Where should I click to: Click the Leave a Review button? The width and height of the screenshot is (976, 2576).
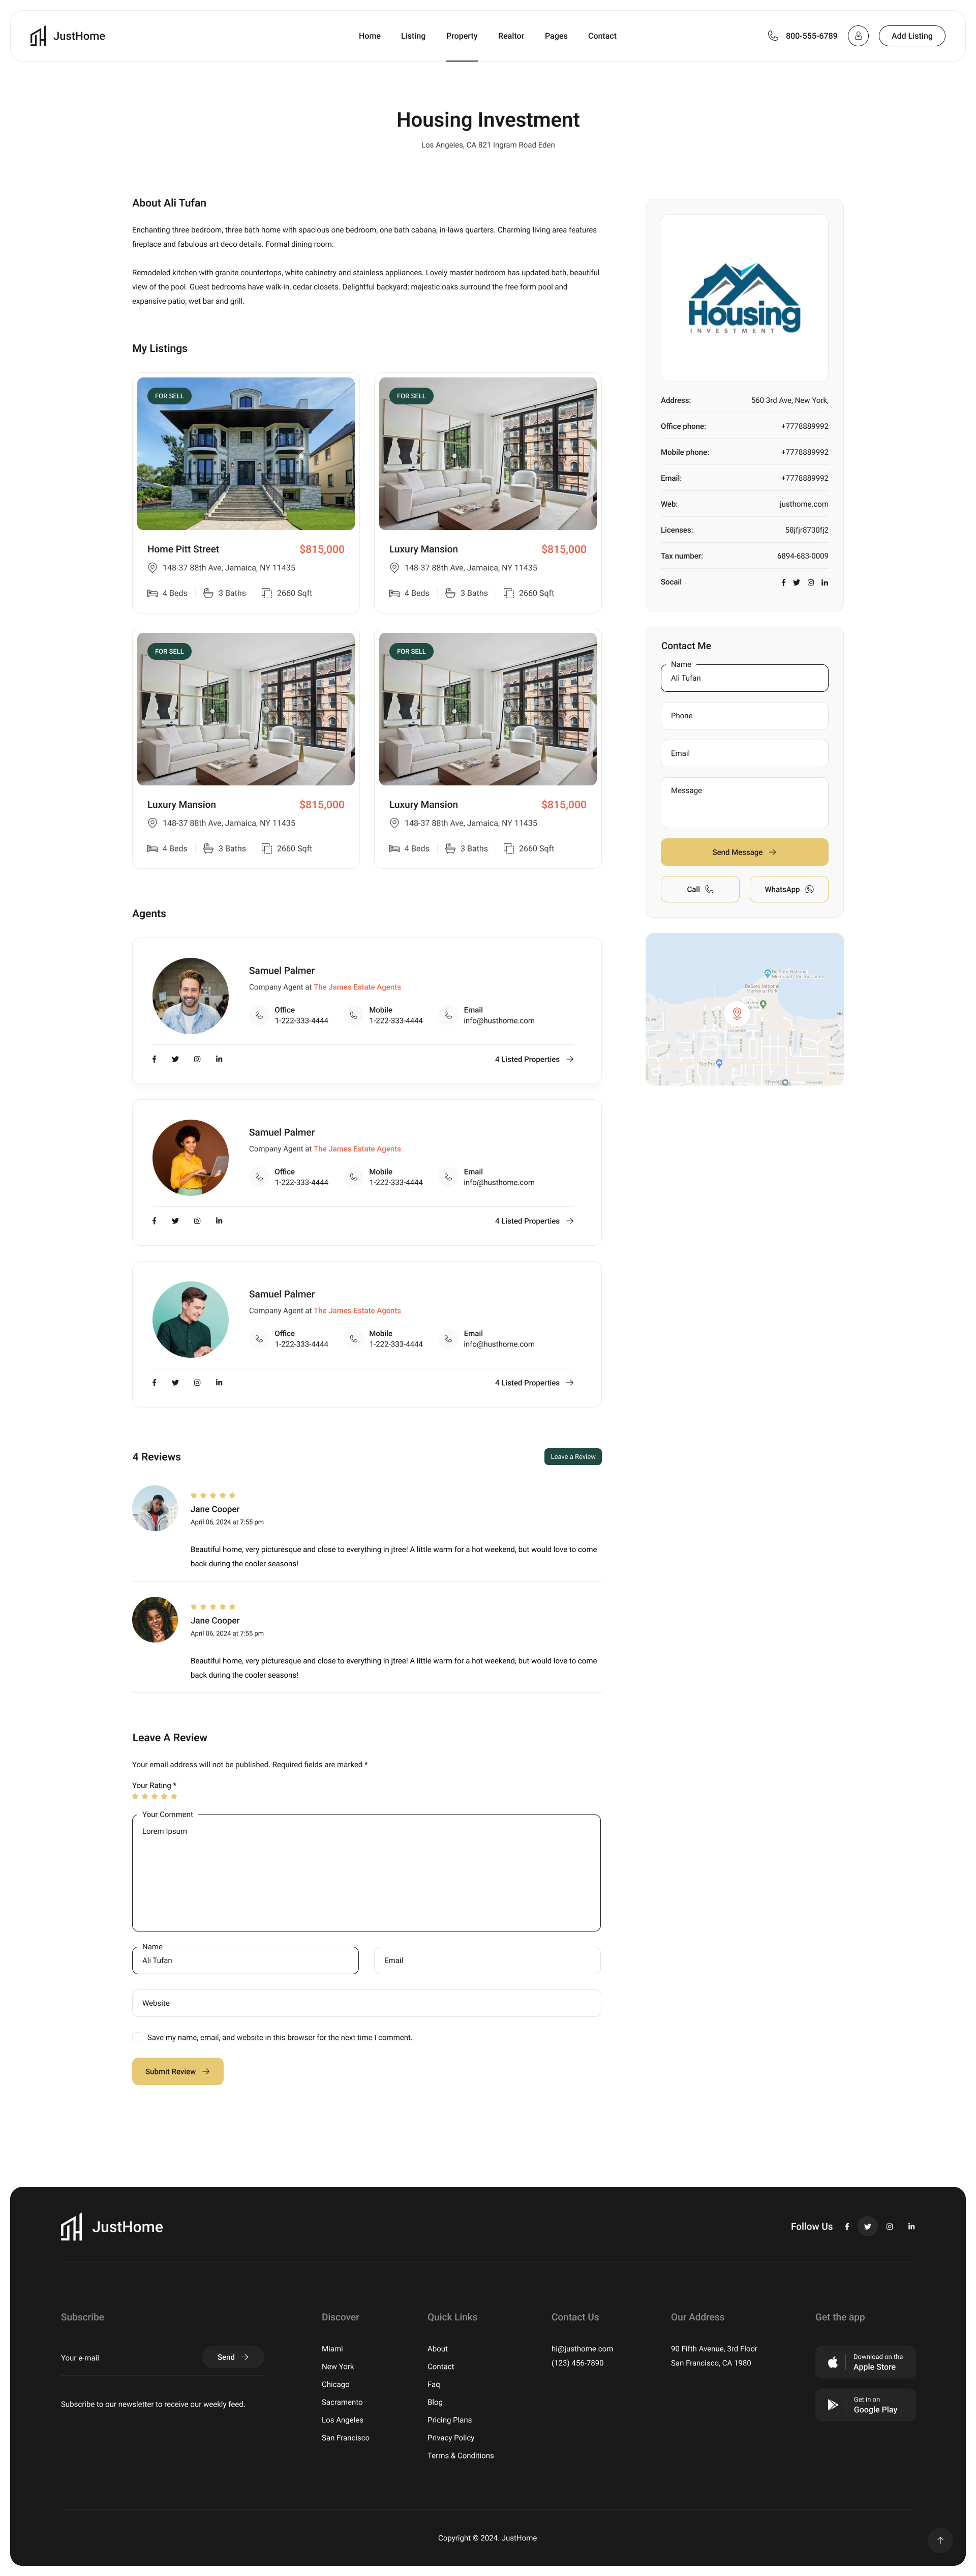tap(571, 1457)
